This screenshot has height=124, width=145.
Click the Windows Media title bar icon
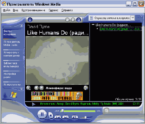4,4
